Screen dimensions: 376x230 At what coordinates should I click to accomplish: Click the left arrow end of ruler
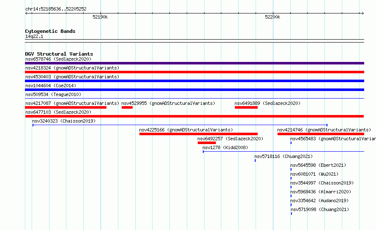[x=26, y=13]
